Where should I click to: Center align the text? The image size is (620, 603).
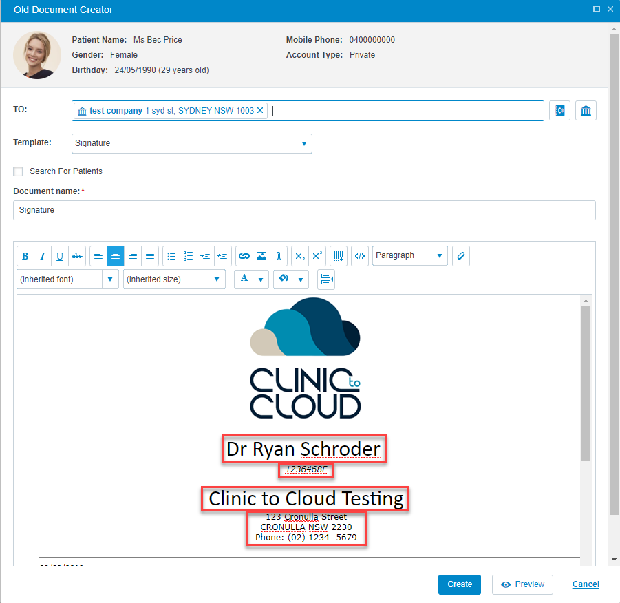tap(116, 256)
